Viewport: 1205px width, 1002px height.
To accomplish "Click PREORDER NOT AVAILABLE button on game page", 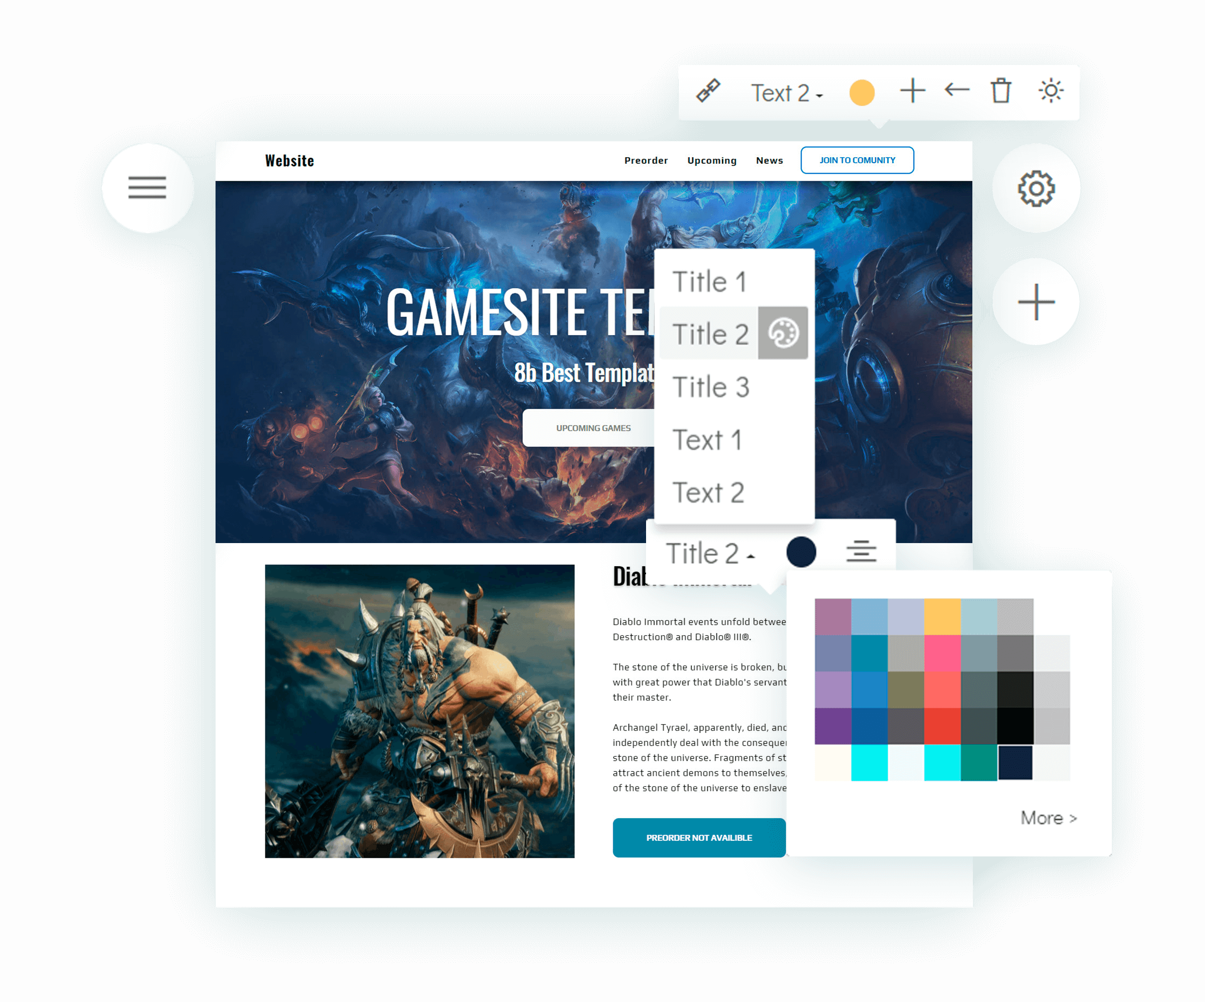I will [698, 839].
